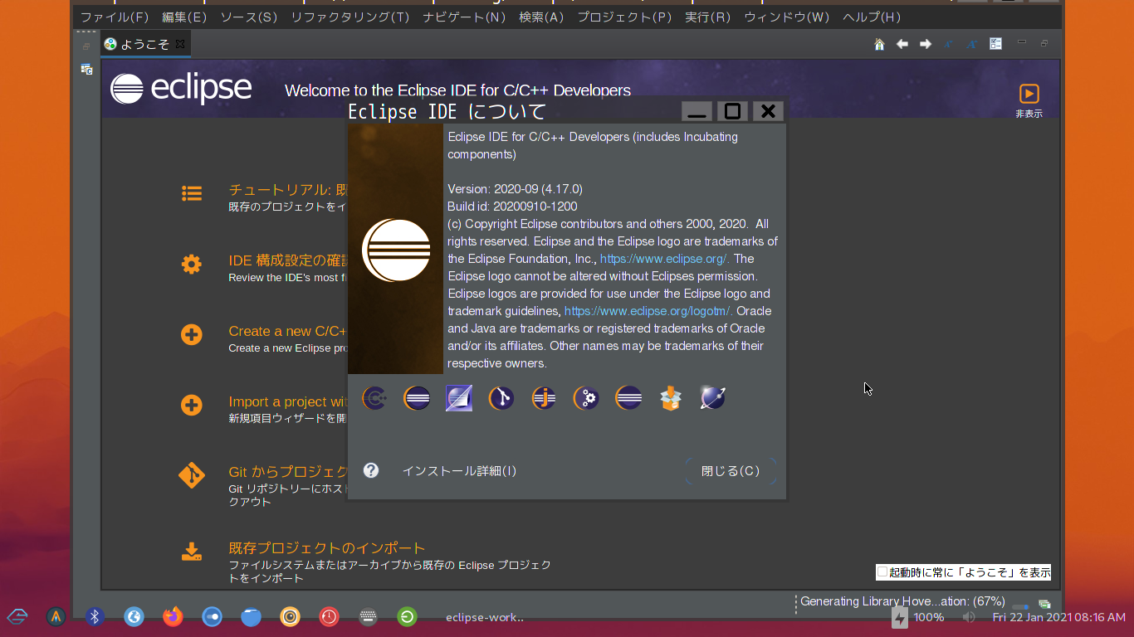Open the チュートリアル link on Welcome page
This screenshot has height=637, width=1134.
(x=287, y=190)
